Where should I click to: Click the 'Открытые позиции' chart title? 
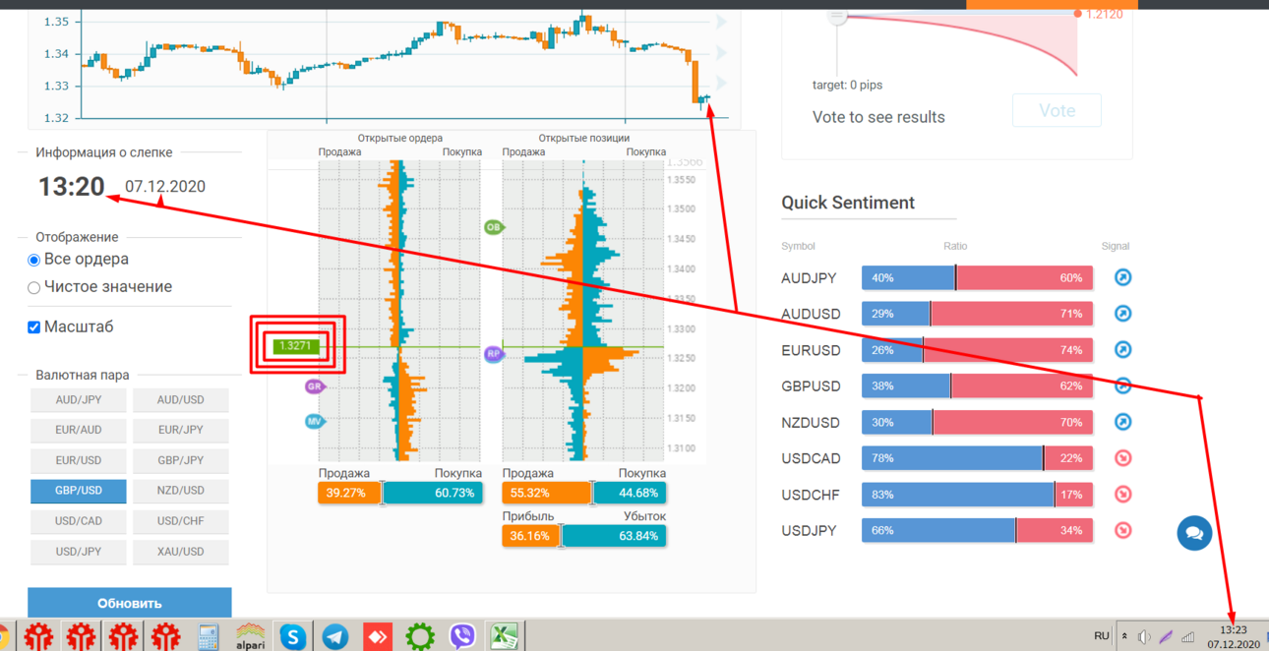click(584, 139)
